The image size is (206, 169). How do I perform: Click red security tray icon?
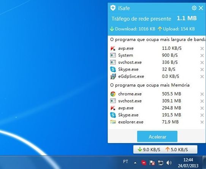[144, 163]
